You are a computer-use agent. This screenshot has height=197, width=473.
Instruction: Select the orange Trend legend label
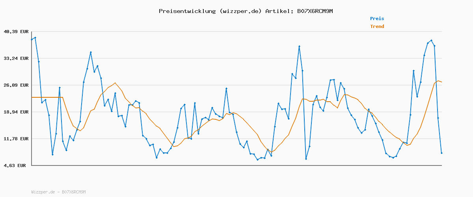[377, 26]
